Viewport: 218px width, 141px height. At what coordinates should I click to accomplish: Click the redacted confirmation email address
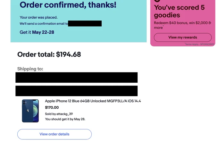[x=85, y=23]
